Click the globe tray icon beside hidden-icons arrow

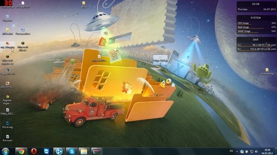tap(242, 151)
